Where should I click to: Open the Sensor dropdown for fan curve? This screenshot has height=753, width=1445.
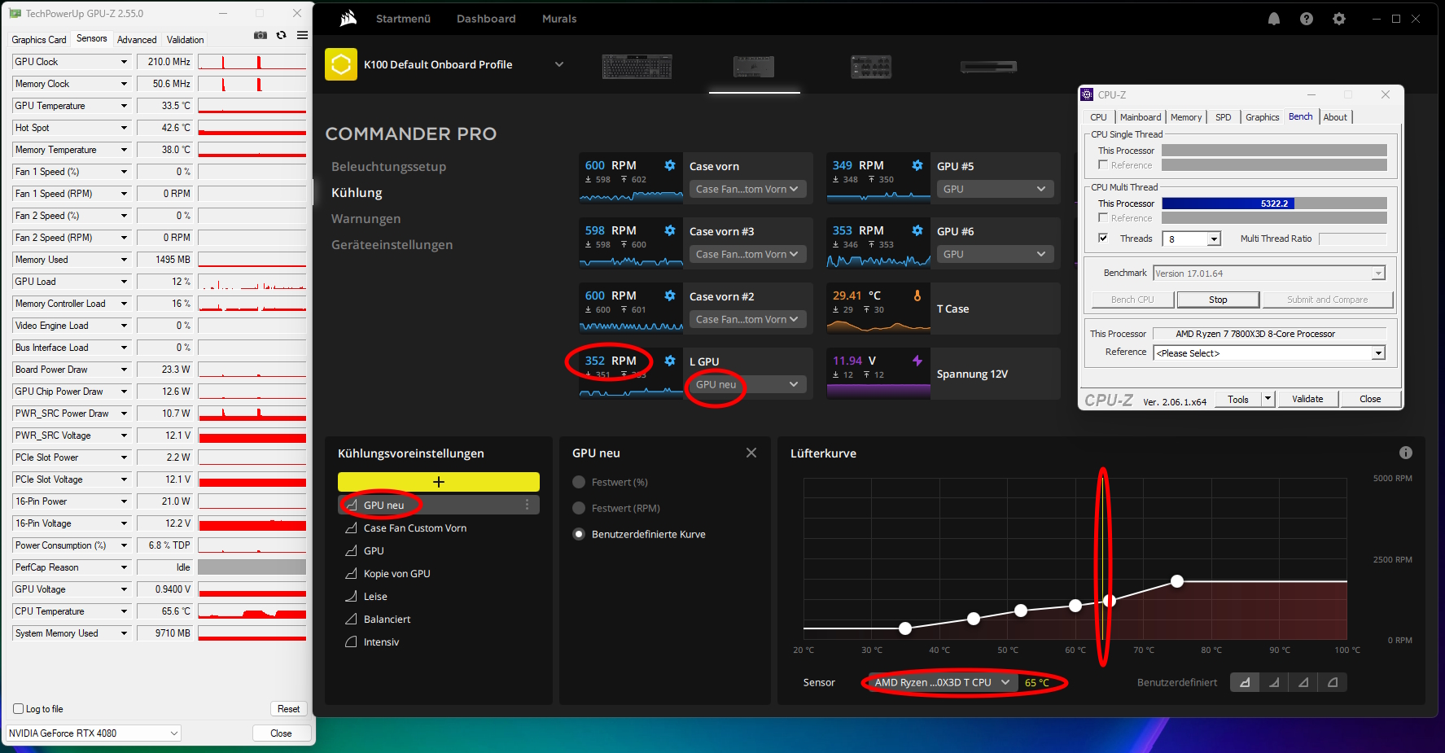[942, 682]
